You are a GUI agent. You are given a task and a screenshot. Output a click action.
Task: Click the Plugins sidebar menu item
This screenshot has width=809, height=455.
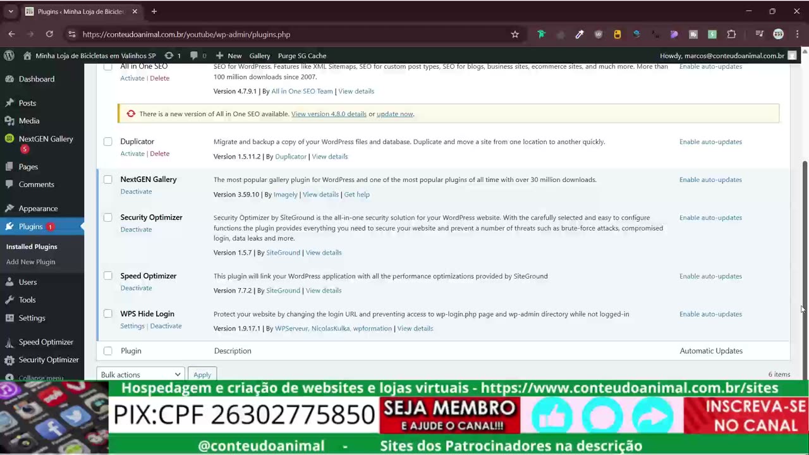(31, 226)
